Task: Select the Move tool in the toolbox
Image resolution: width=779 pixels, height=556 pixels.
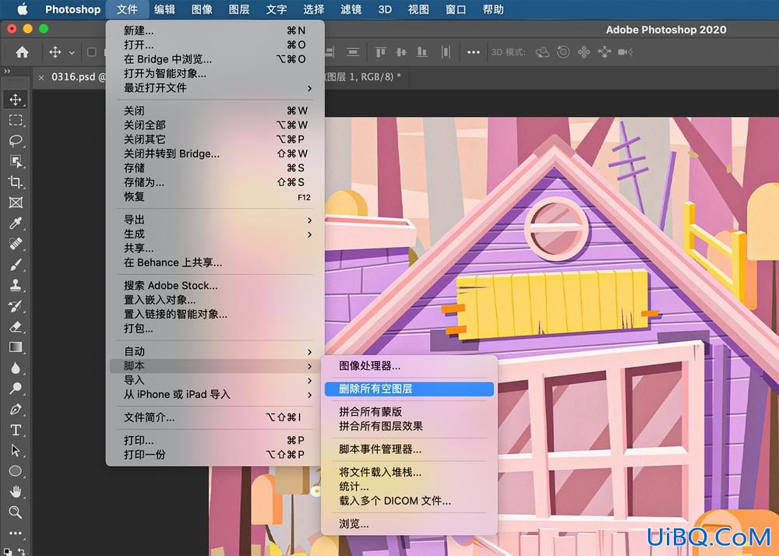Action: tap(16, 100)
